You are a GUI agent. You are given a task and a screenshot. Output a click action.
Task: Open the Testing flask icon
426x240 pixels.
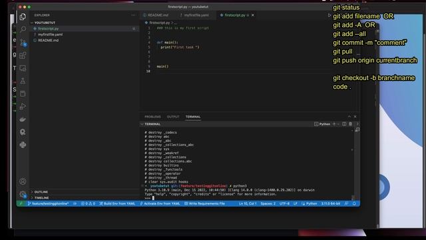click(x=23, y=81)
